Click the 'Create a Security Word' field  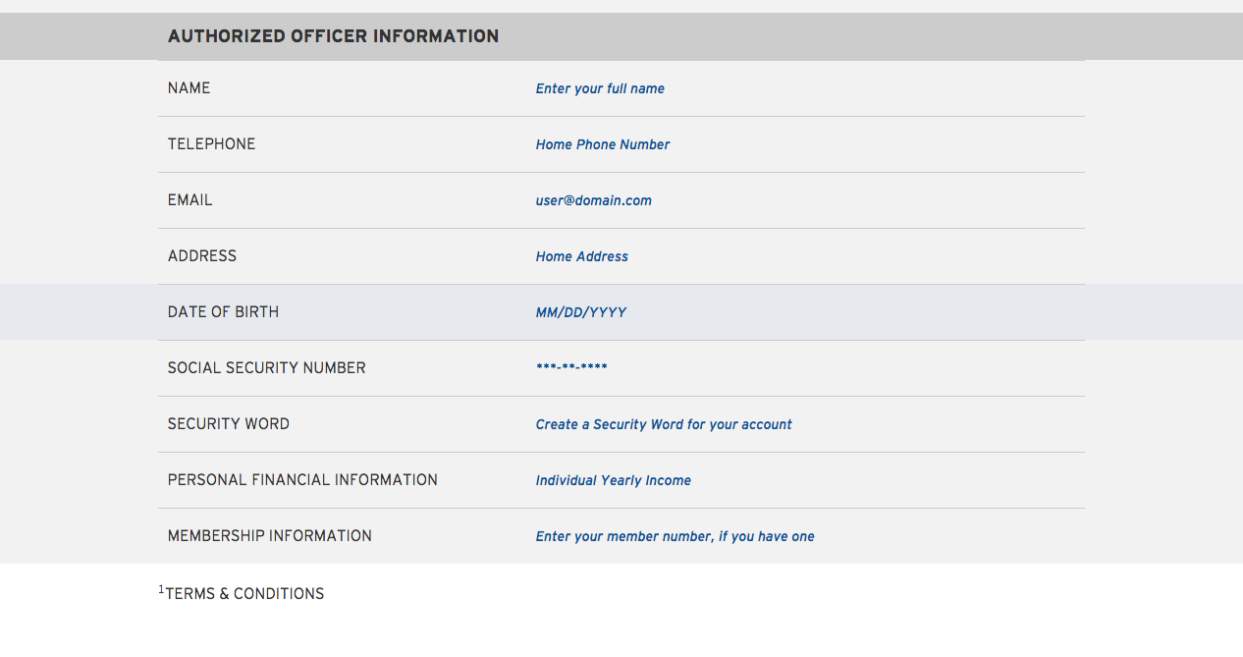pos(664,424)
